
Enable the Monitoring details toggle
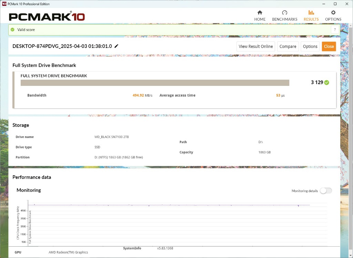click(x=326, y=191)
